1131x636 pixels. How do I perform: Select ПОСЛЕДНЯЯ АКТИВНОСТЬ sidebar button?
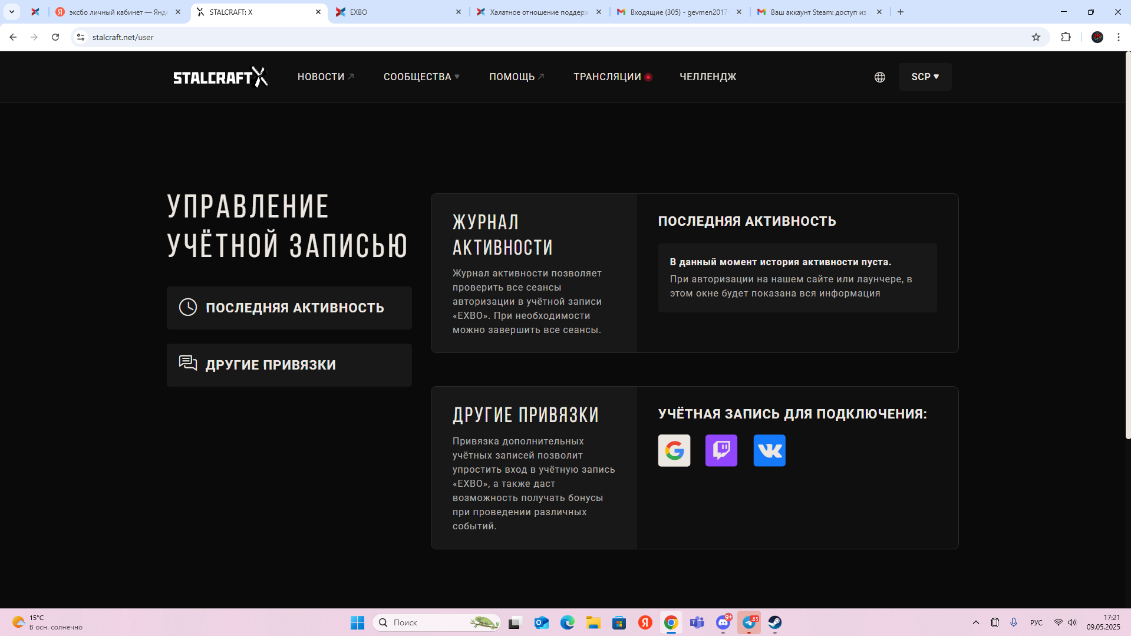click(289, 308)
